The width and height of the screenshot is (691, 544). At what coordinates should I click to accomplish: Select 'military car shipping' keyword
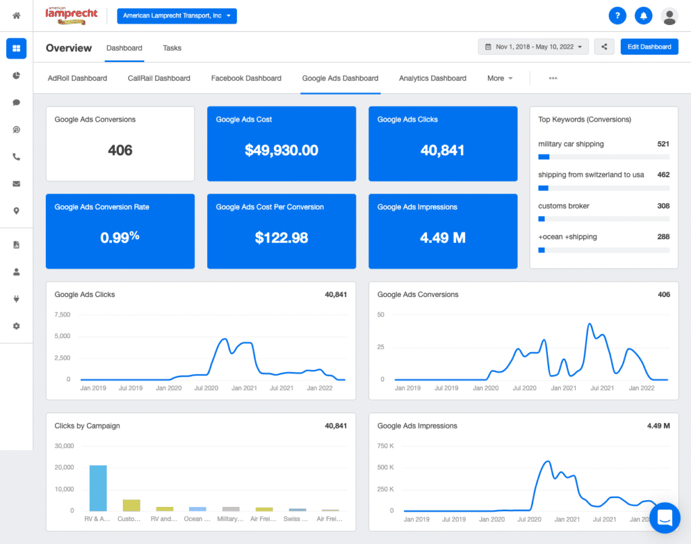(571, 144)
